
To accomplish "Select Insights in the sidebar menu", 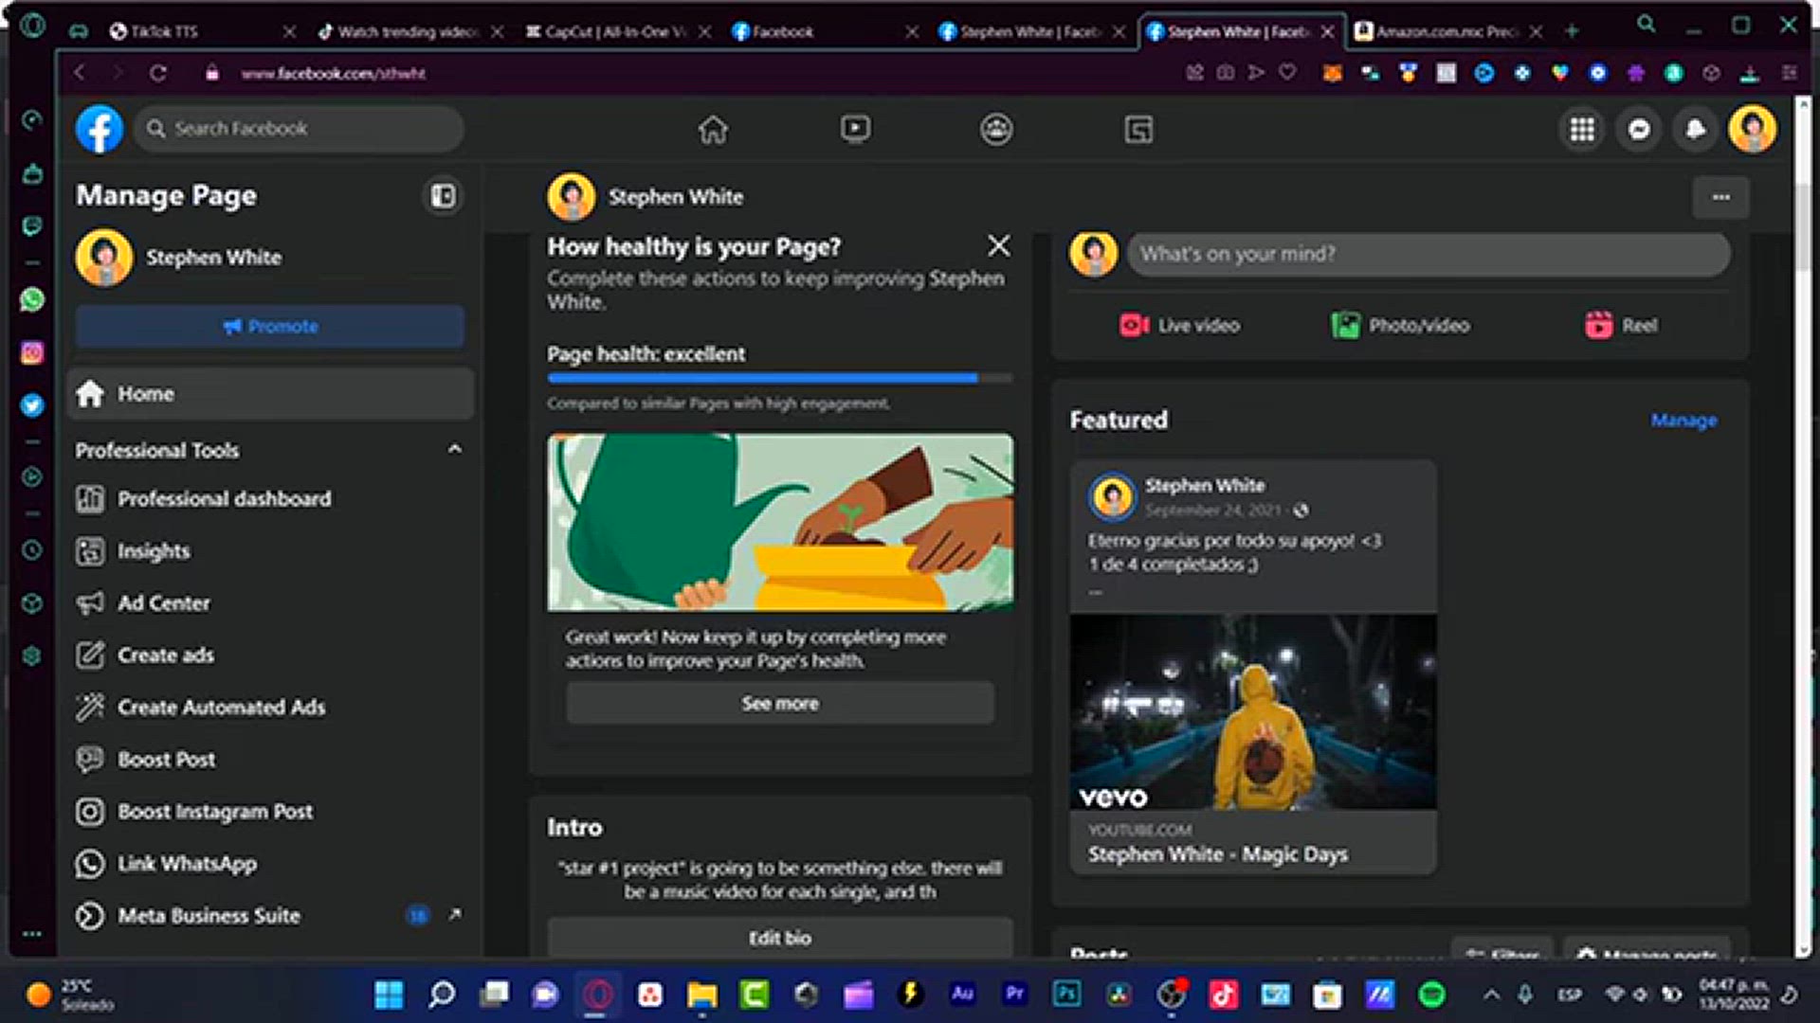I will pos(154,551).
